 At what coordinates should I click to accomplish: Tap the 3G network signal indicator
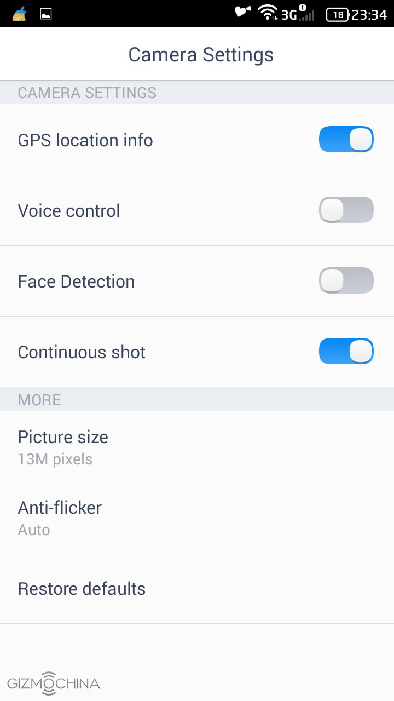pyautogui.click(x=298, y=14)
